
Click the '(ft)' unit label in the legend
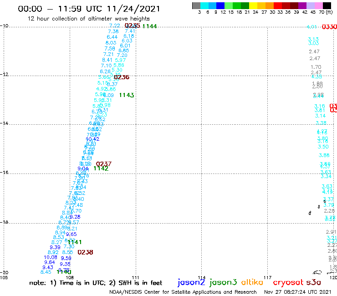click(x=329, y=12)
